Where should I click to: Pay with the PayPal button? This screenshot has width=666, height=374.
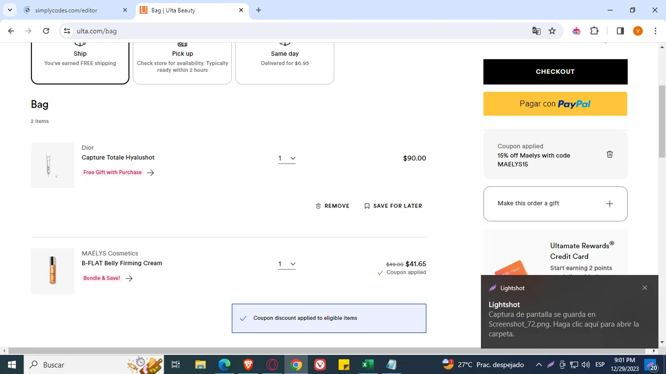[x=555, y=104]
